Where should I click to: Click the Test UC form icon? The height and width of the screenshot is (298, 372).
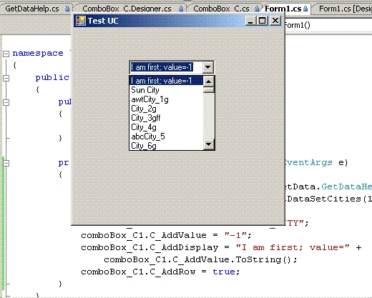[x=81, y=21]
